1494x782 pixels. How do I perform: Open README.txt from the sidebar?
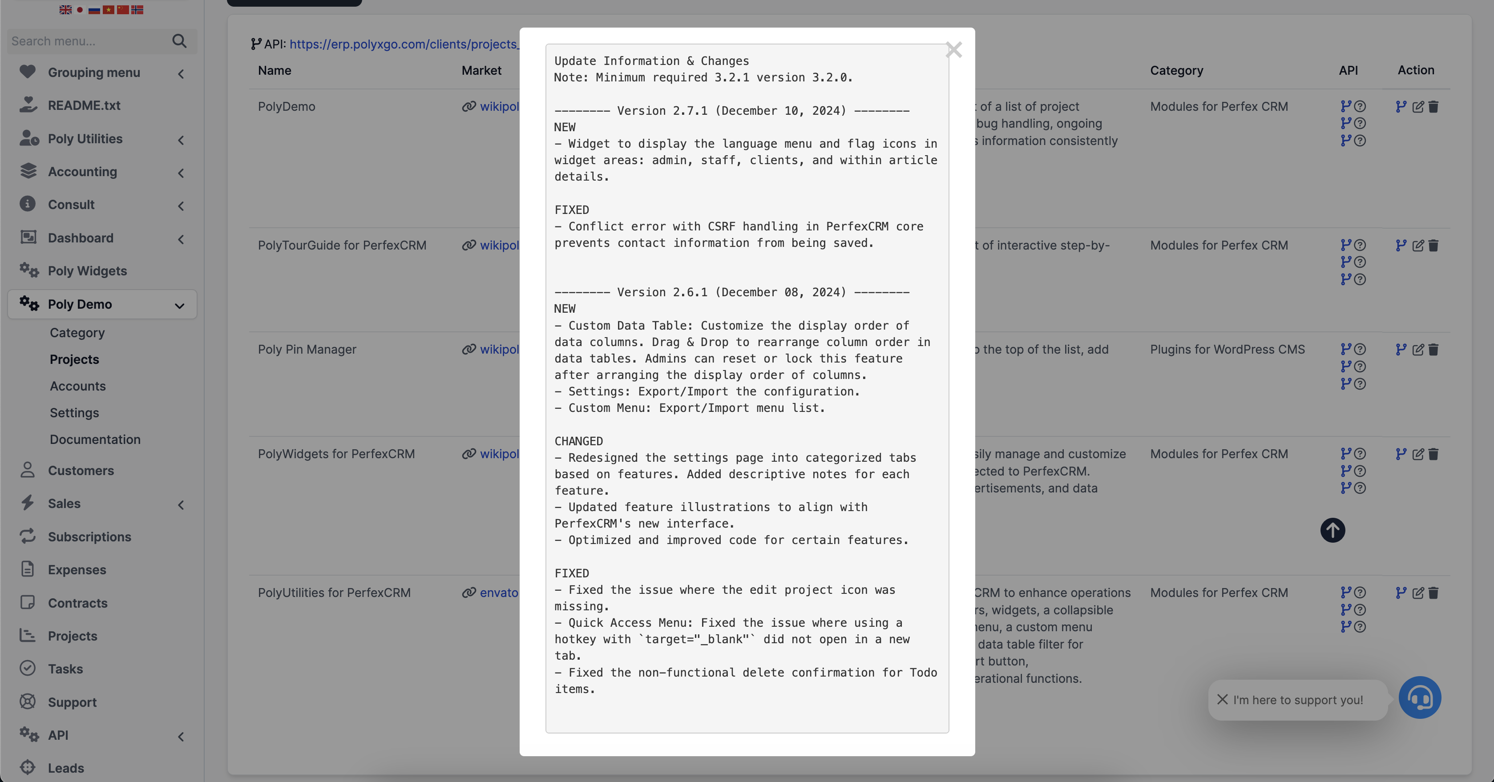pyautogui.click(x=84, y=105)
